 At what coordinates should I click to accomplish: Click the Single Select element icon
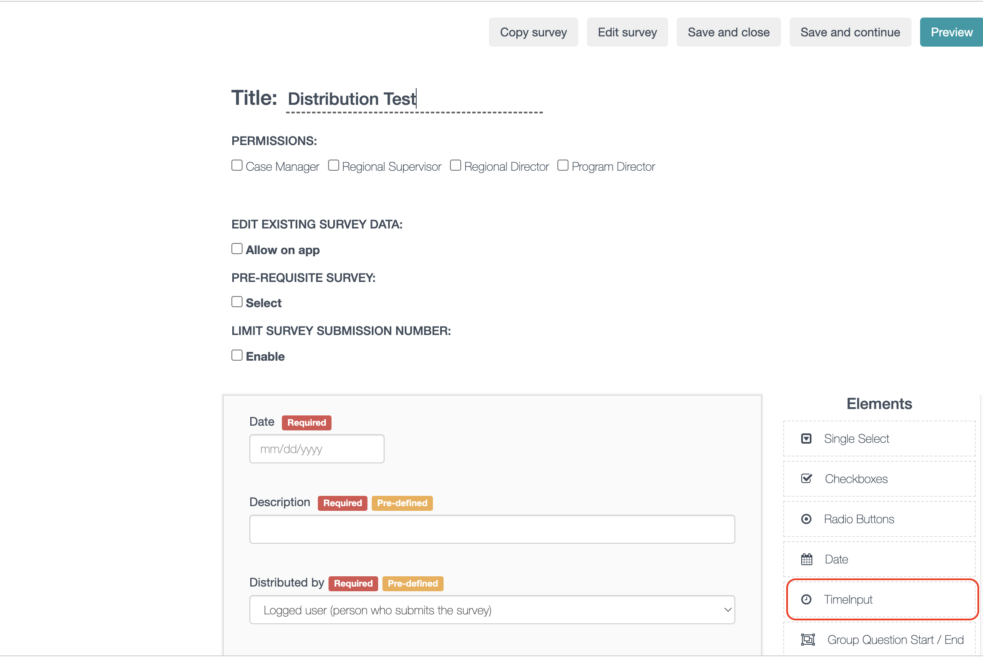pos(806,439)
